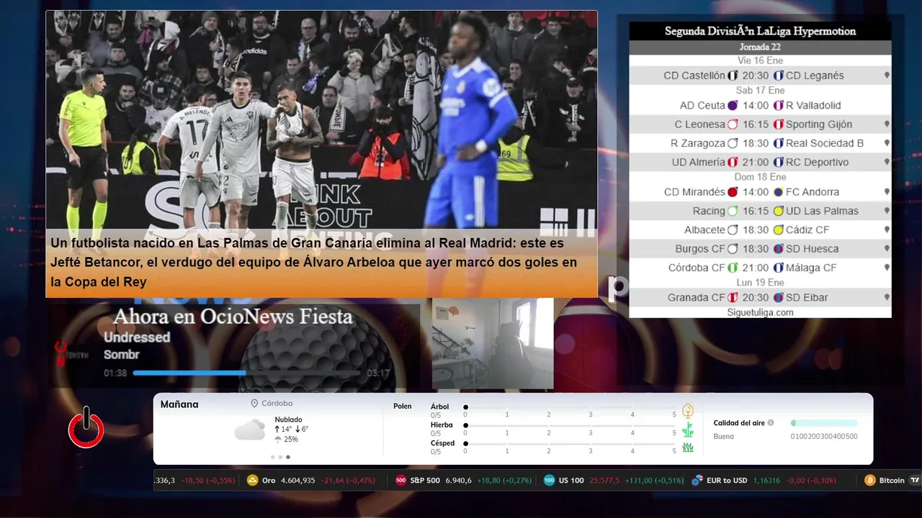Open info icon next to Calidad del aire
The image size is (922, 518).
[x=771, y=423]
